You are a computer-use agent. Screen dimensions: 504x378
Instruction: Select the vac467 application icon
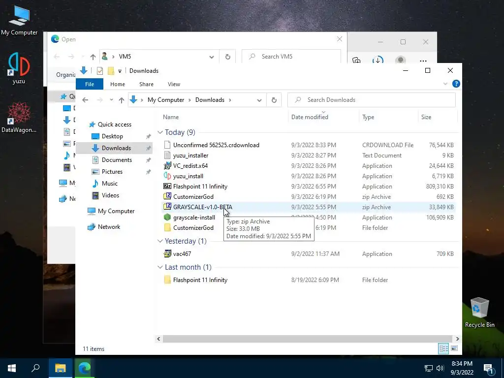click(x=167, y=254)
